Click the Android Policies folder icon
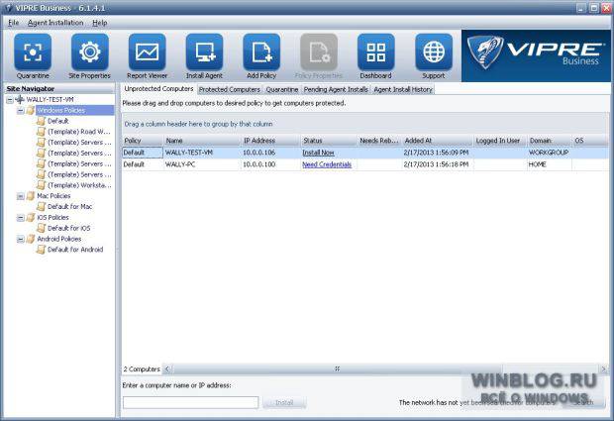This screenshot has width=614, height=421. click(x=31, y=239)
